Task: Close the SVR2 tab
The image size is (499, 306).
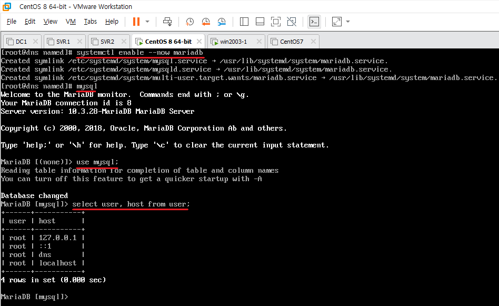Action: tap(124, 42)
